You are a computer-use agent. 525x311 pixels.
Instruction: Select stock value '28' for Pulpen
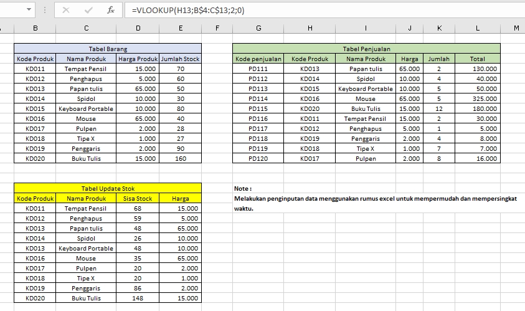(181, 128)
